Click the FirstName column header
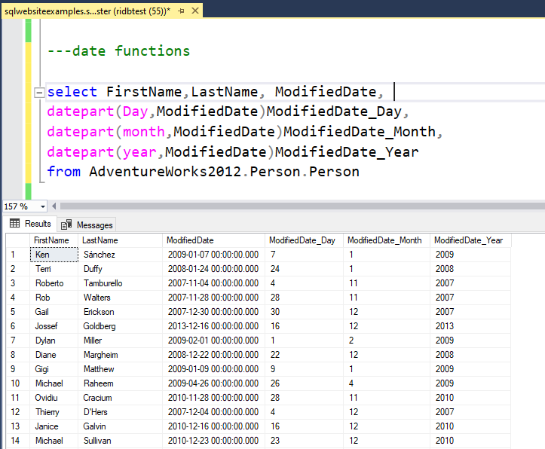The image size is (545, 449). click(x=52, y=240)
